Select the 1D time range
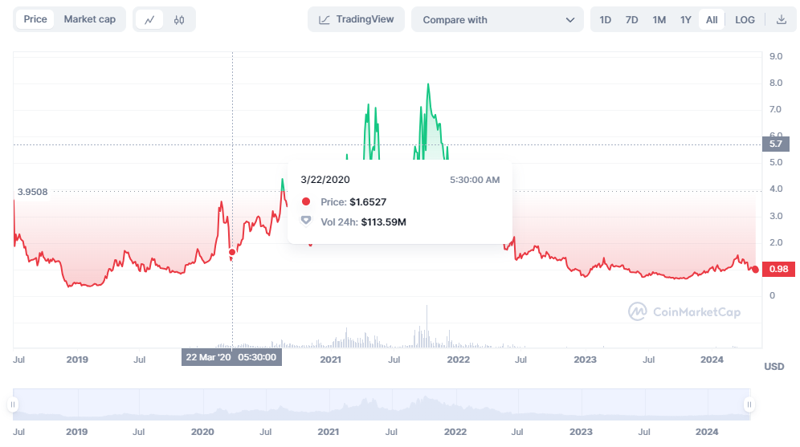 pyautogui.click(x=606, y=20)
